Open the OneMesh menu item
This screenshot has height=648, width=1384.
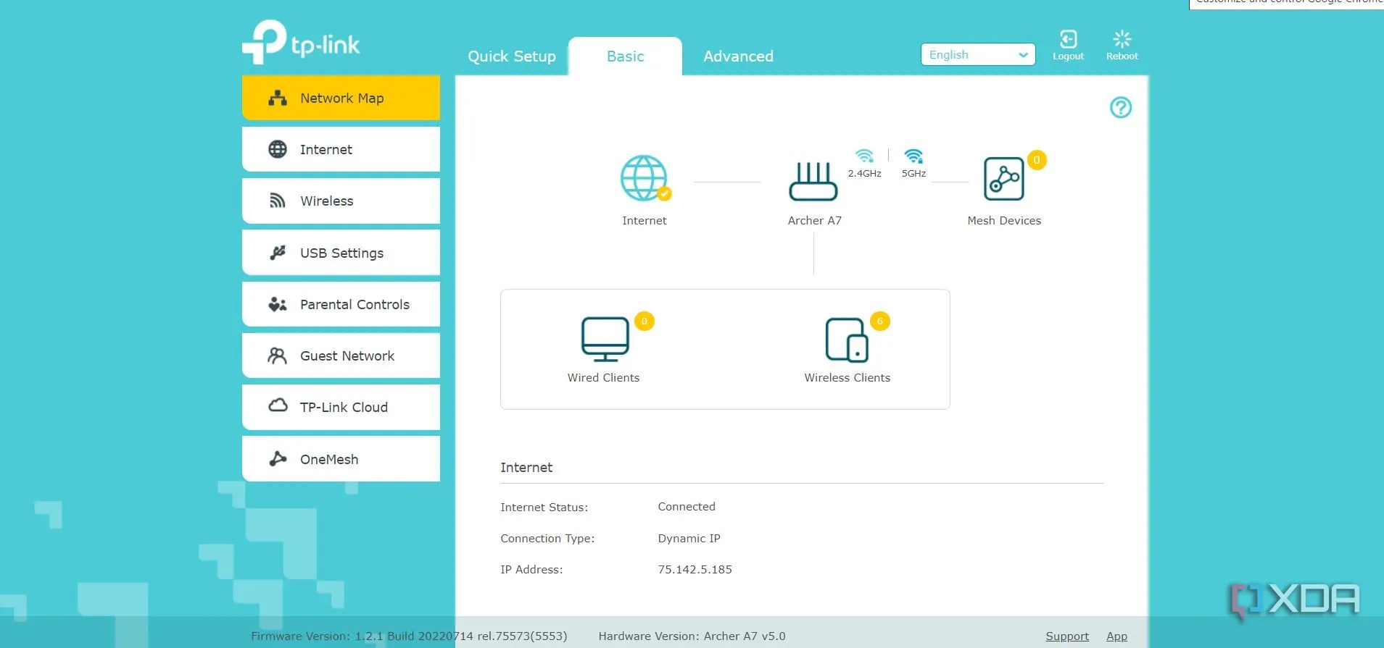341,459
